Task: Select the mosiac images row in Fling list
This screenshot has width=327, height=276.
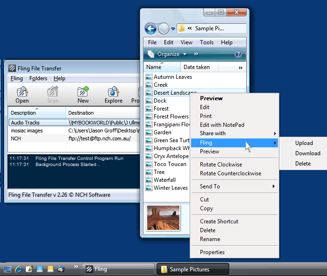Action: 27,131
